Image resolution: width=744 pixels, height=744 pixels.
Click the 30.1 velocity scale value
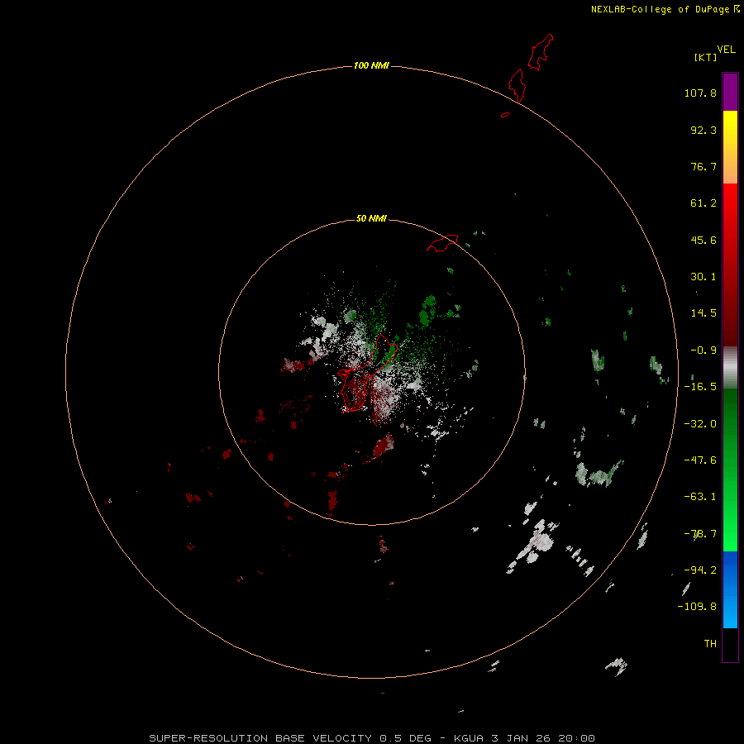703,277
